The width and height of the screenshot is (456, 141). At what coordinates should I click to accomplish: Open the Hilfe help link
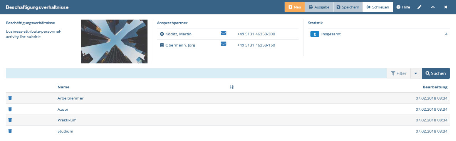pos(403,7)
